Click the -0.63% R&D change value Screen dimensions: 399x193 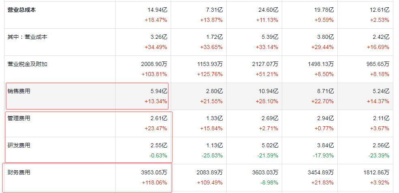coord(158,155)
